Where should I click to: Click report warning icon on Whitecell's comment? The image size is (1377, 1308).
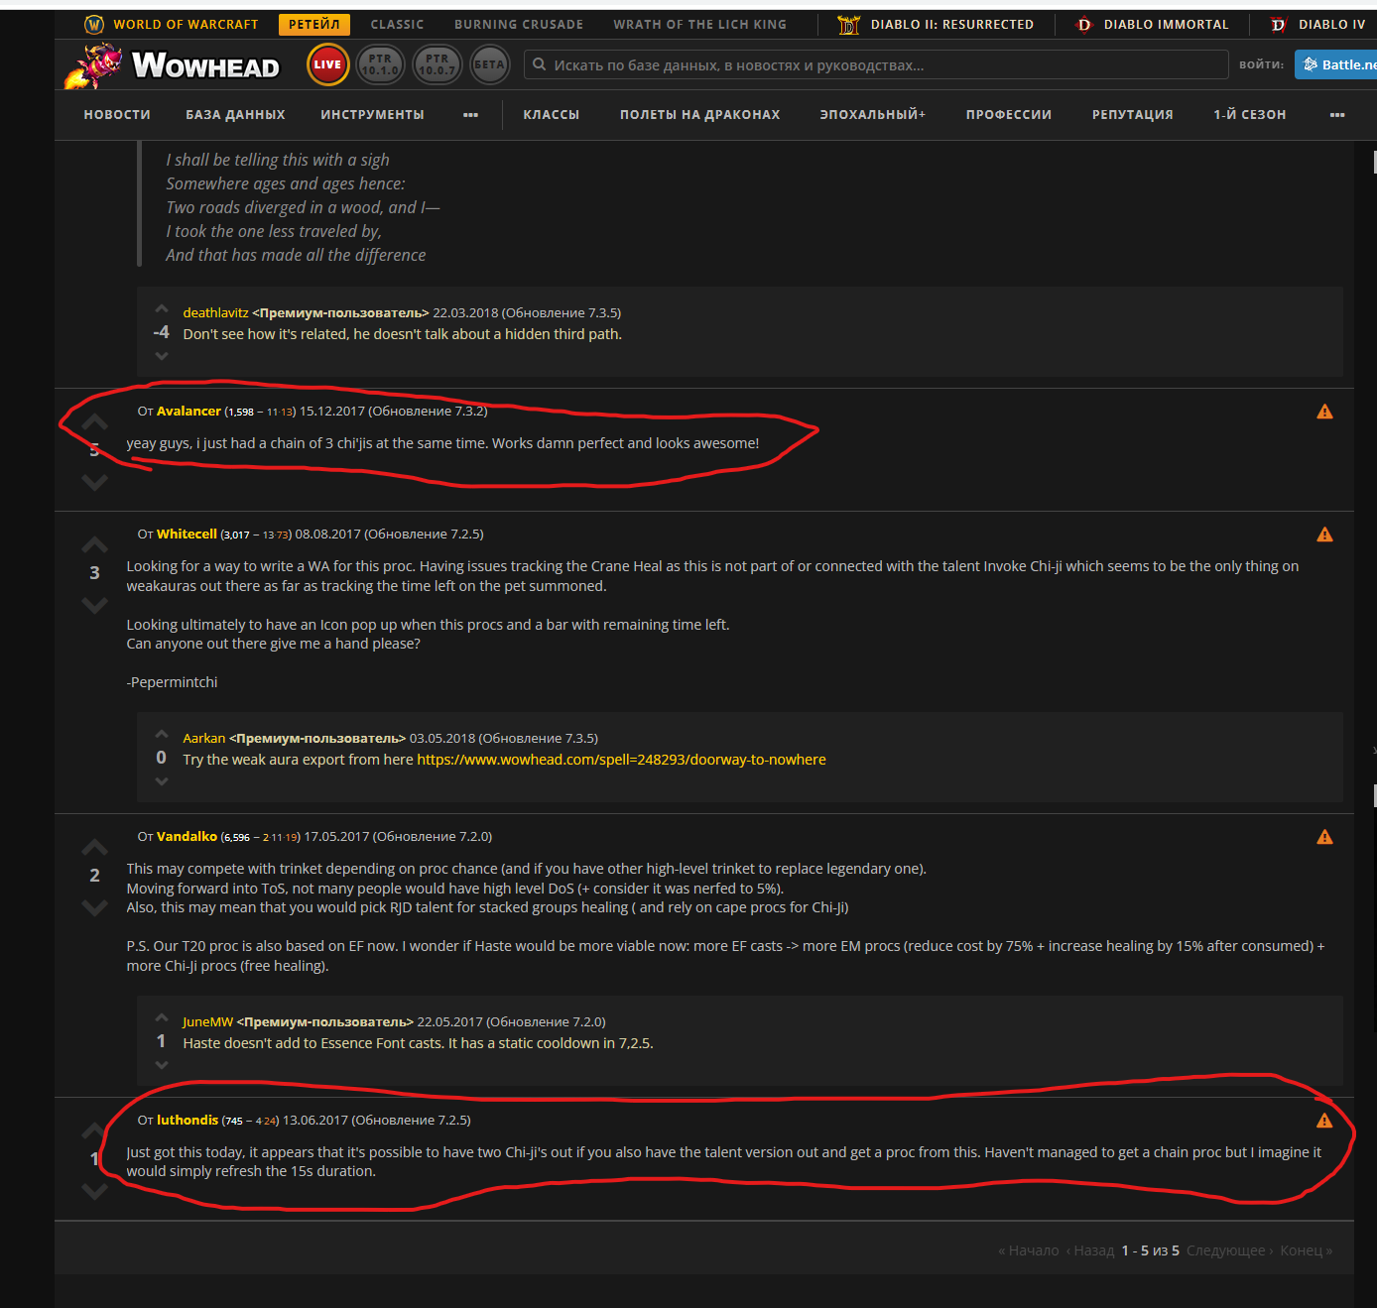pyautogui.click(x=1324, y=535)
